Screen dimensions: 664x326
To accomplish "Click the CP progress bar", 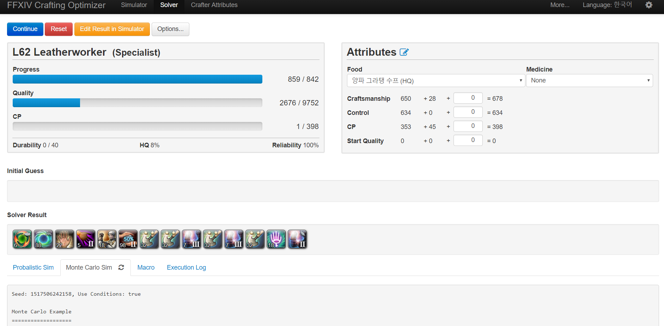I will tap(138, 126).
